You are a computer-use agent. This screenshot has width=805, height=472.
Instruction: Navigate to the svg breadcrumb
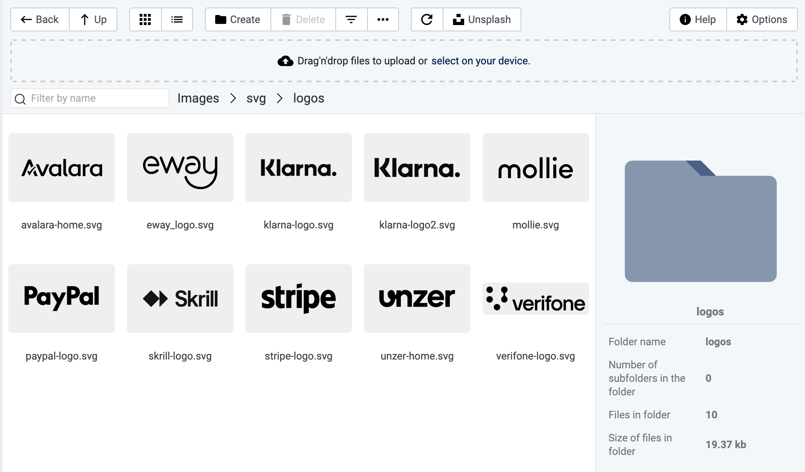coord(256,98)
